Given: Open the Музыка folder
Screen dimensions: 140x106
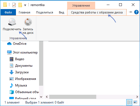Looking at the screenshot, I should 21,85.
